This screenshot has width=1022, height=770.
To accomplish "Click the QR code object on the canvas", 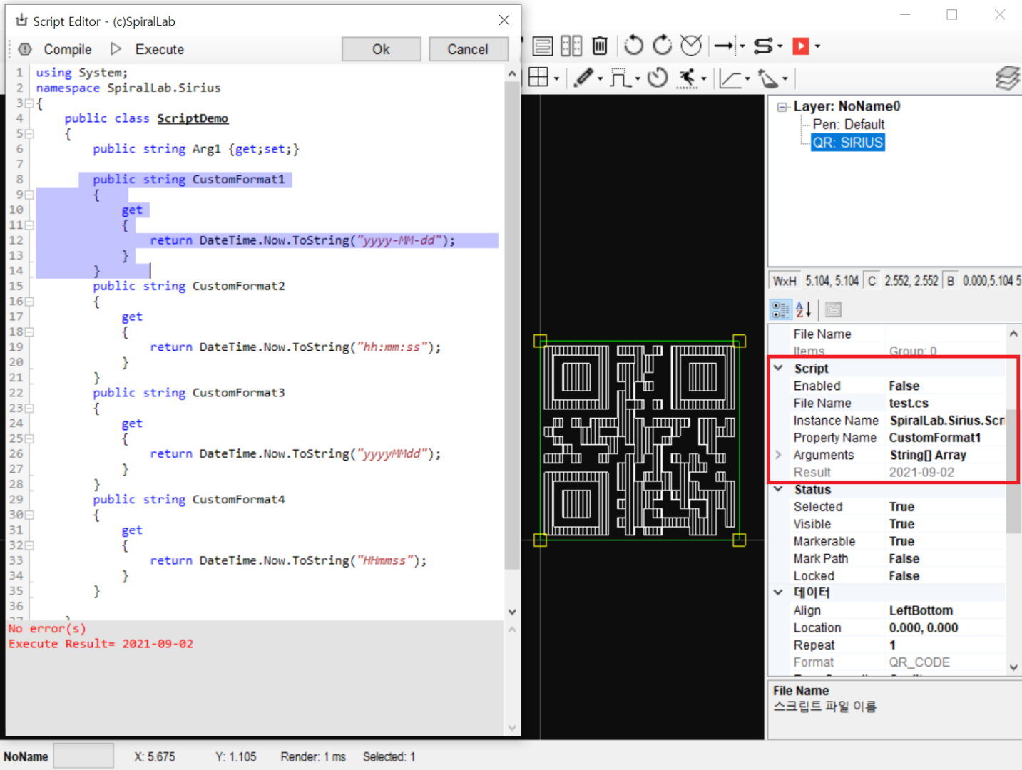I will 639,440.
